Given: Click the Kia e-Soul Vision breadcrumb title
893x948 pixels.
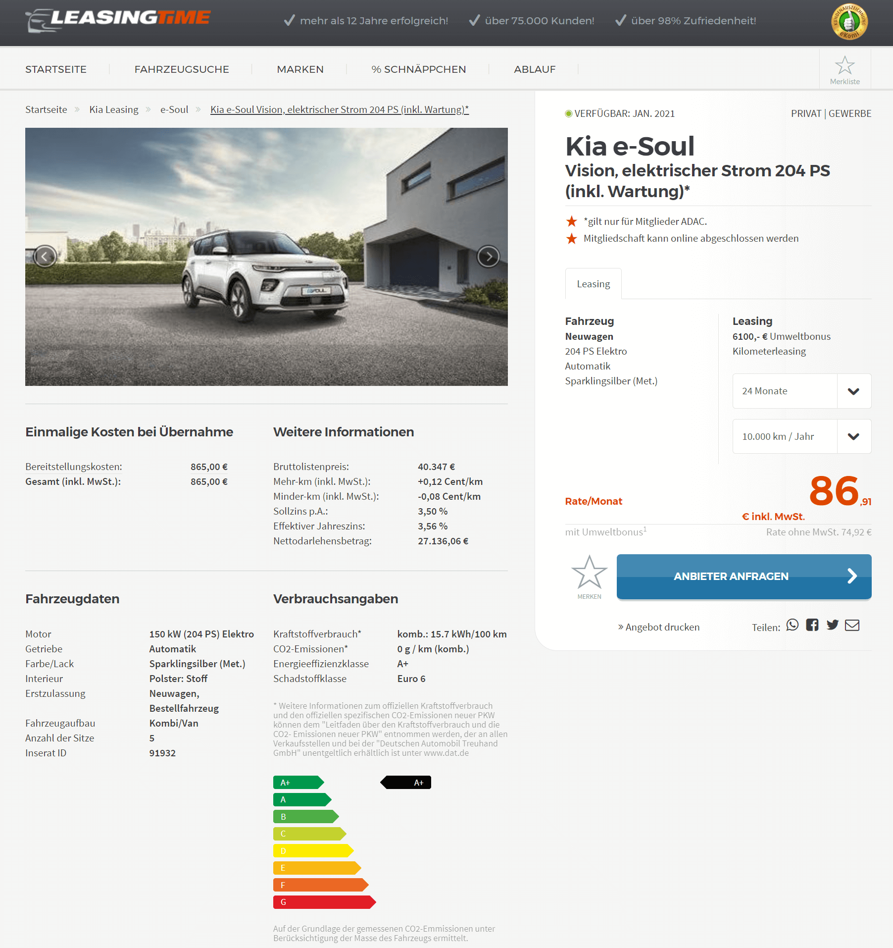Looking at the screenshot, I should [340, 109].
